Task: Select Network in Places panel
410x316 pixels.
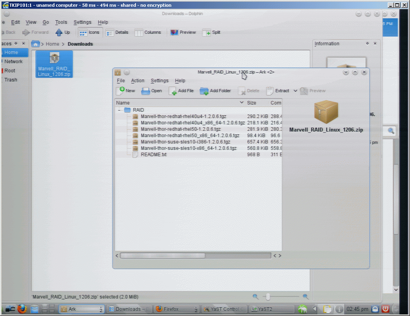Action: click(14, 62)
